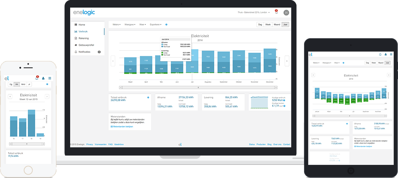Select the Dag period on the laptop
The image size is (398, 178).
tap(260, 25)
